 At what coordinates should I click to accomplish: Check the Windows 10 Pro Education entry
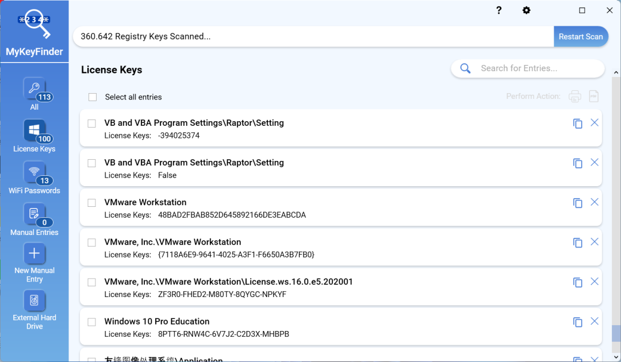[91, 322]
